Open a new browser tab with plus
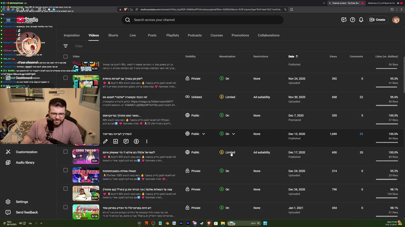Image resolution: width=405 pixels, height=227 pixels. pos(324,3)
